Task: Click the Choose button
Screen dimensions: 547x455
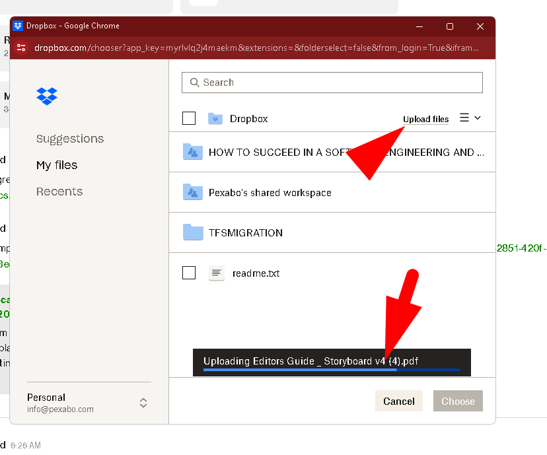Action: (x=458, y=401)
